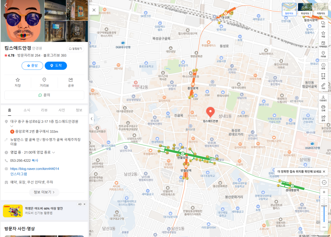
Task: Open the Adobe 학생 할인 ad banner
Action: click(44, 211)
